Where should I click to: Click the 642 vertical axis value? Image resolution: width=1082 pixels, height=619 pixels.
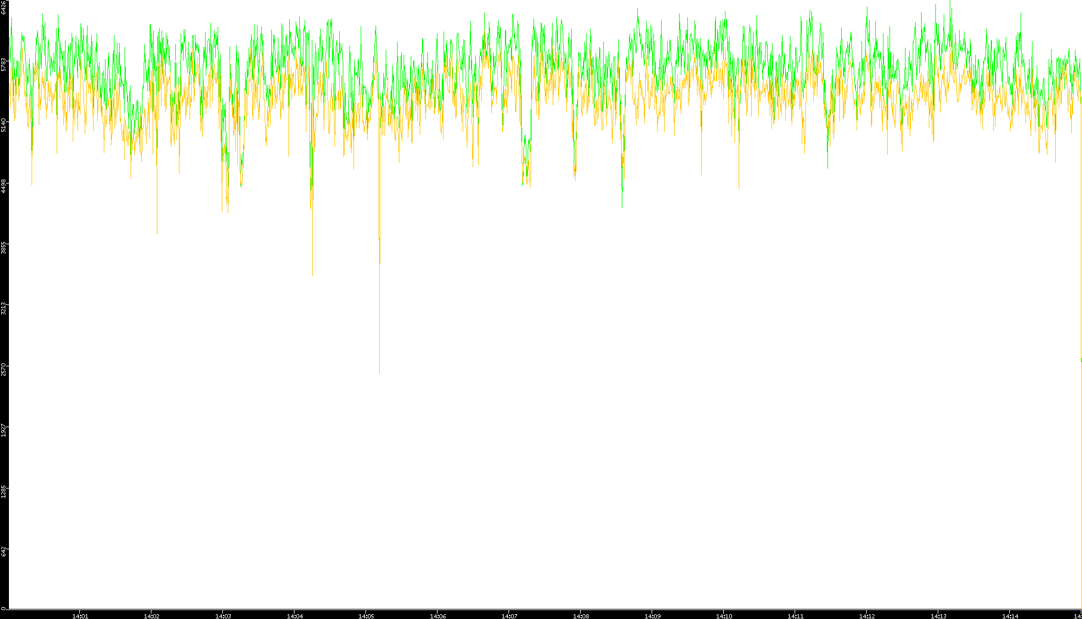(x=4, y=552)
